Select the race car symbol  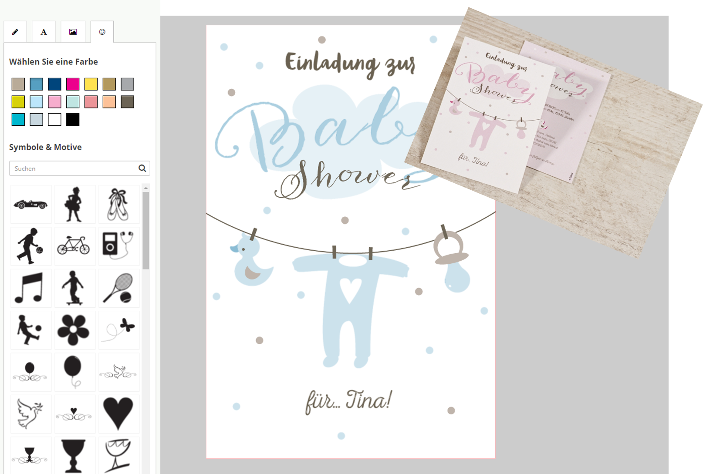tap(30, 204)
